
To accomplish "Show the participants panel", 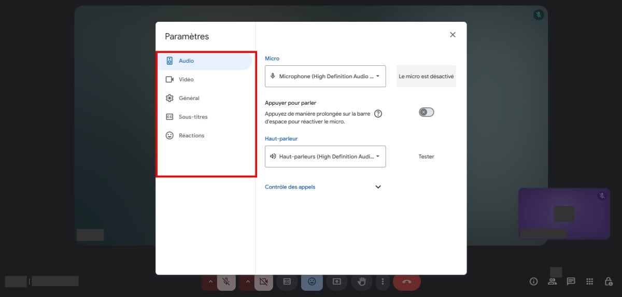I will (x=552, y=281).
